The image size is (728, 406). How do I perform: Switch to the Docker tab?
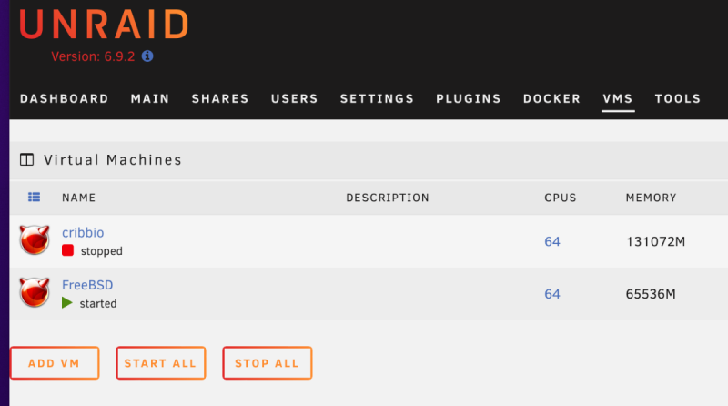551,99
